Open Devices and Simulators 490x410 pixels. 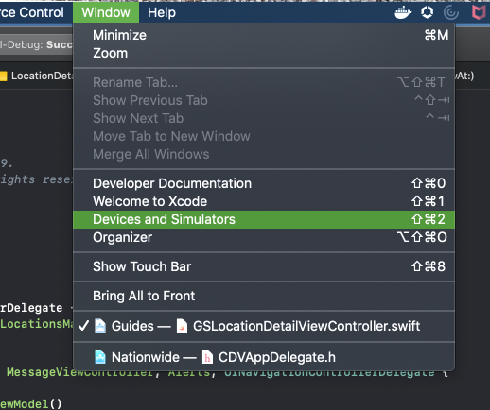[x=264, y=219]
